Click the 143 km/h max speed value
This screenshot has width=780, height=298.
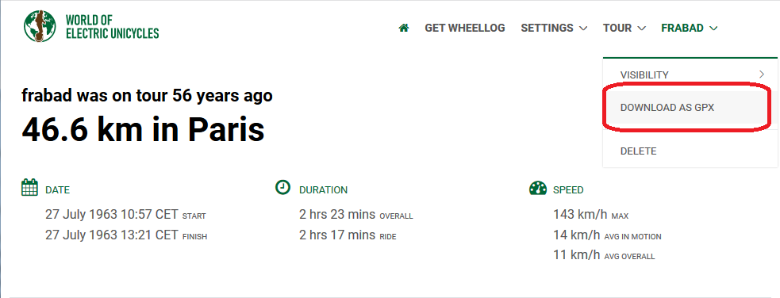coord(580,215)
